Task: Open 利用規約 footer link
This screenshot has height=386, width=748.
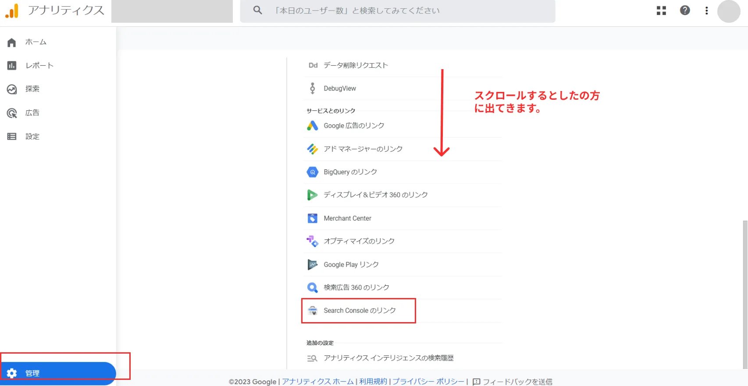Action: coord(373,382)
